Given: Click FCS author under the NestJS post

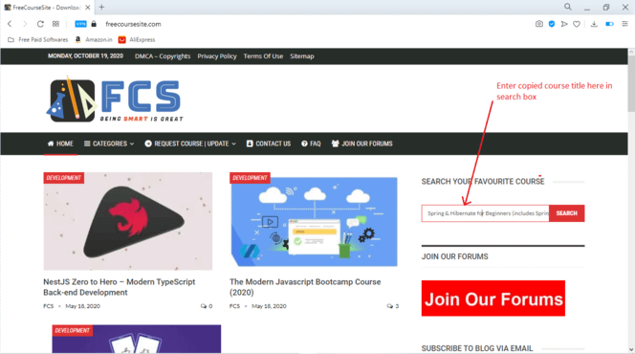Looking at the screenshot, I should tap(49, 306).
